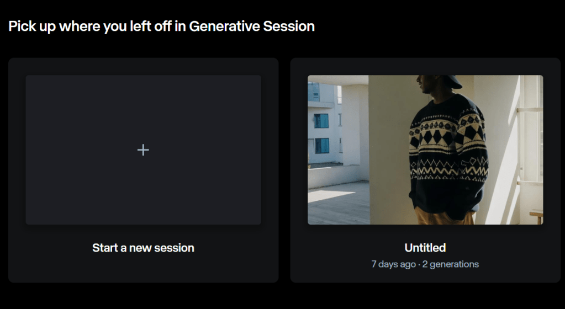Open the Untitled session thumbnail

[425, 150]
